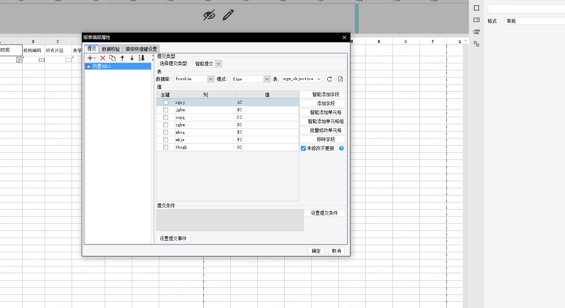This screenshot has width=565, height=308.
Task: Close the 报表填报属性 dialog
Action: 344,37
